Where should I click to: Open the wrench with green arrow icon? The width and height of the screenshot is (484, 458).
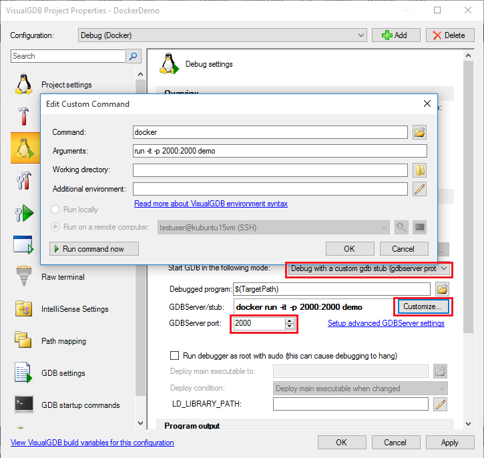click(24, 213)
